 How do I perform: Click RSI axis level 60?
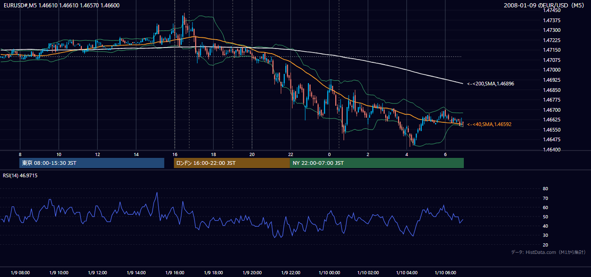pyautogui.click(x=546, y=207)
